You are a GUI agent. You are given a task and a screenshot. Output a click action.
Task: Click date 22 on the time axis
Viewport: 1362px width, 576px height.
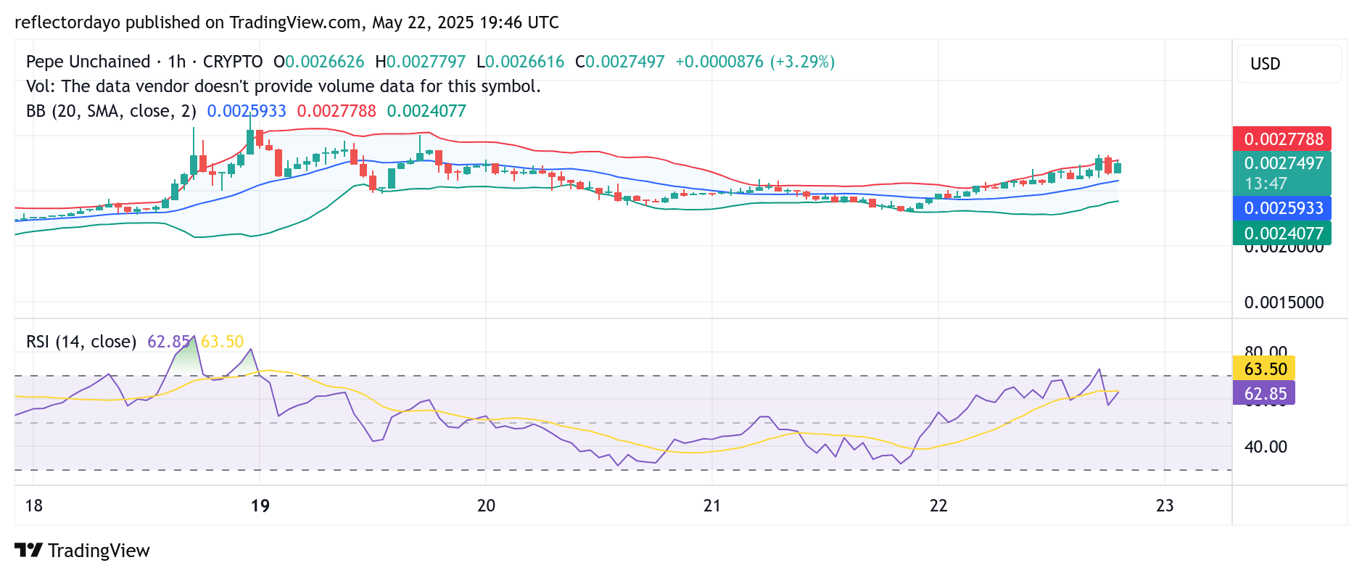[938, 506]
